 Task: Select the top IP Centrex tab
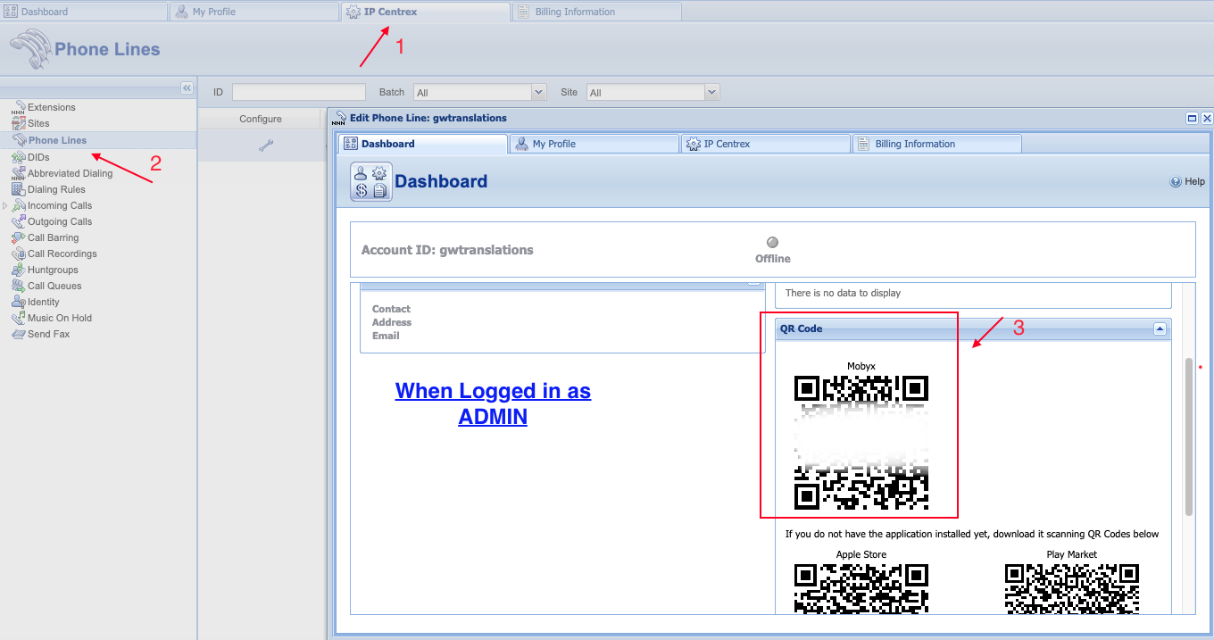tap(425, 12)
